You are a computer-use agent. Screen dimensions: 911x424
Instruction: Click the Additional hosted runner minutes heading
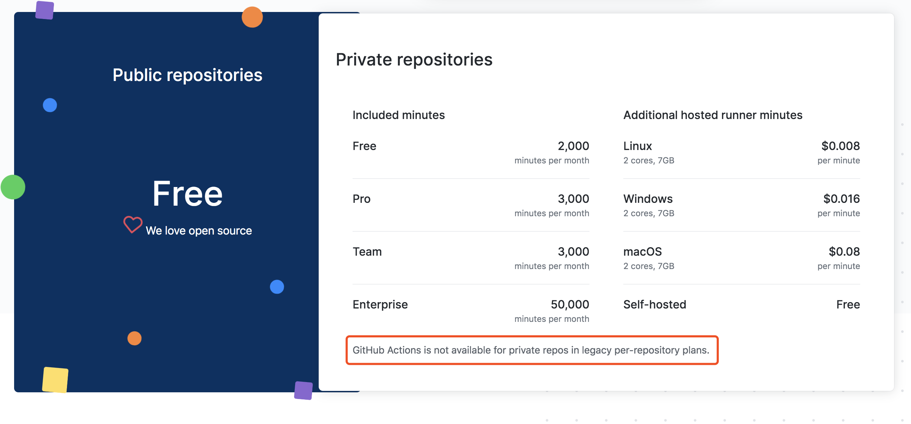coord(713,115)
